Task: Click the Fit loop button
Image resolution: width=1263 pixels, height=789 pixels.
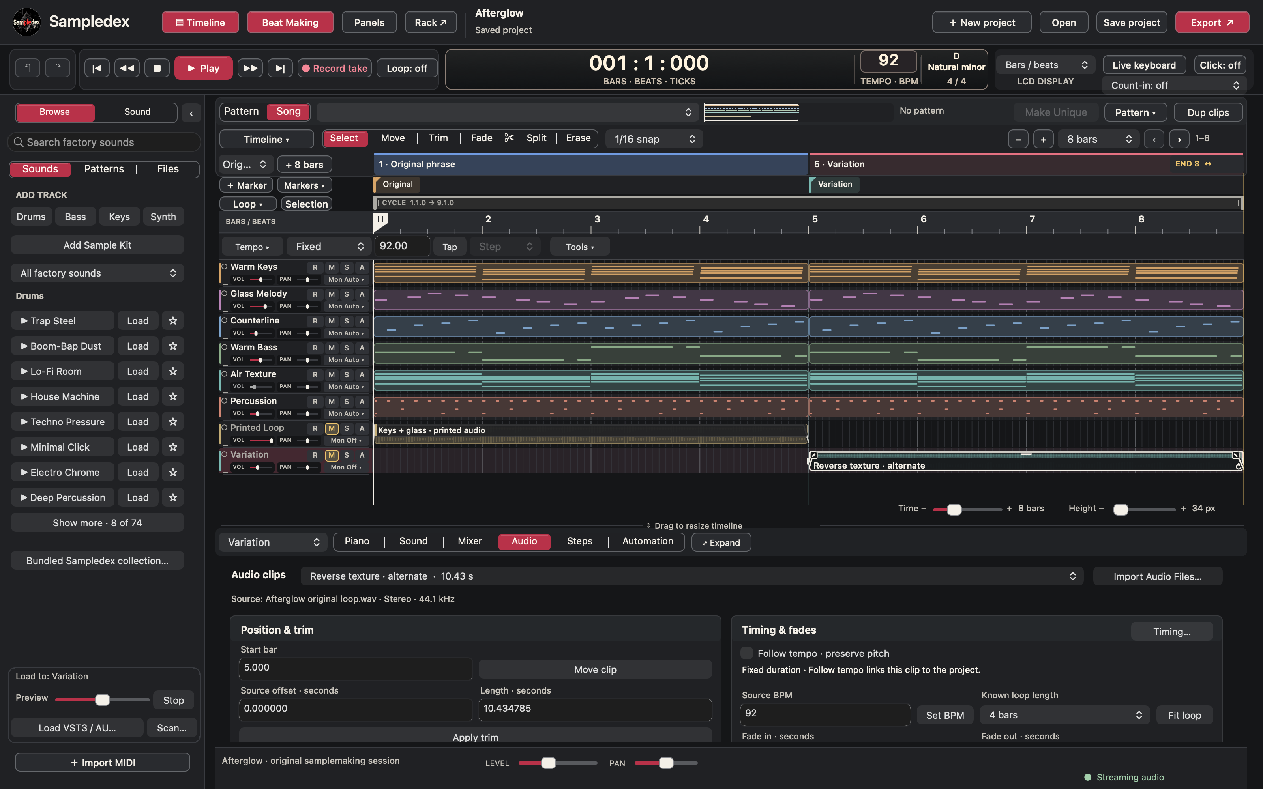Action: tap(1184, 715)
